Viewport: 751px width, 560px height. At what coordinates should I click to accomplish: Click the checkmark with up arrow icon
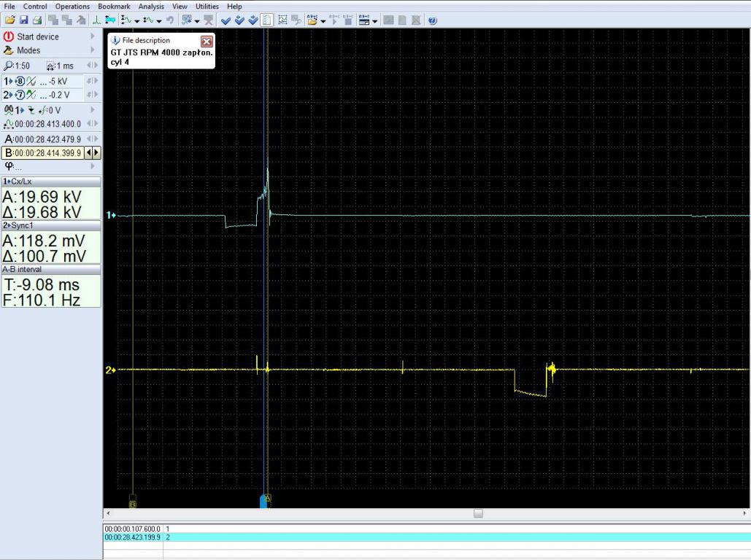(239, 20)
